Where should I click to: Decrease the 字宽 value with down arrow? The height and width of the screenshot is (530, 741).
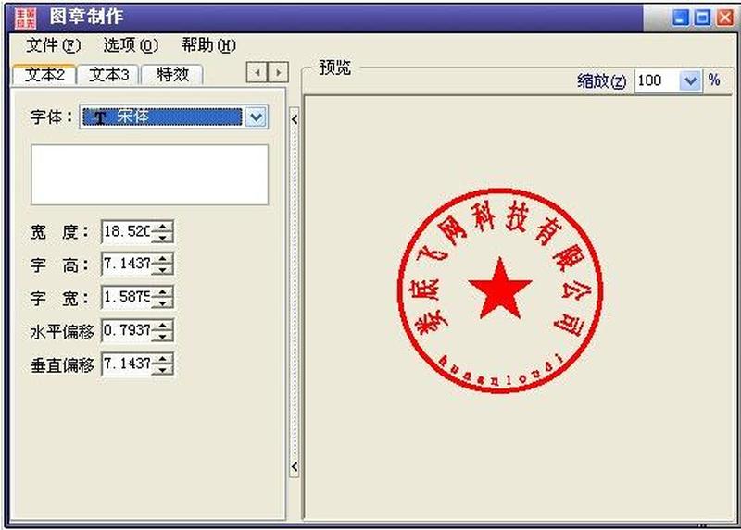click(x=163, y=302)
